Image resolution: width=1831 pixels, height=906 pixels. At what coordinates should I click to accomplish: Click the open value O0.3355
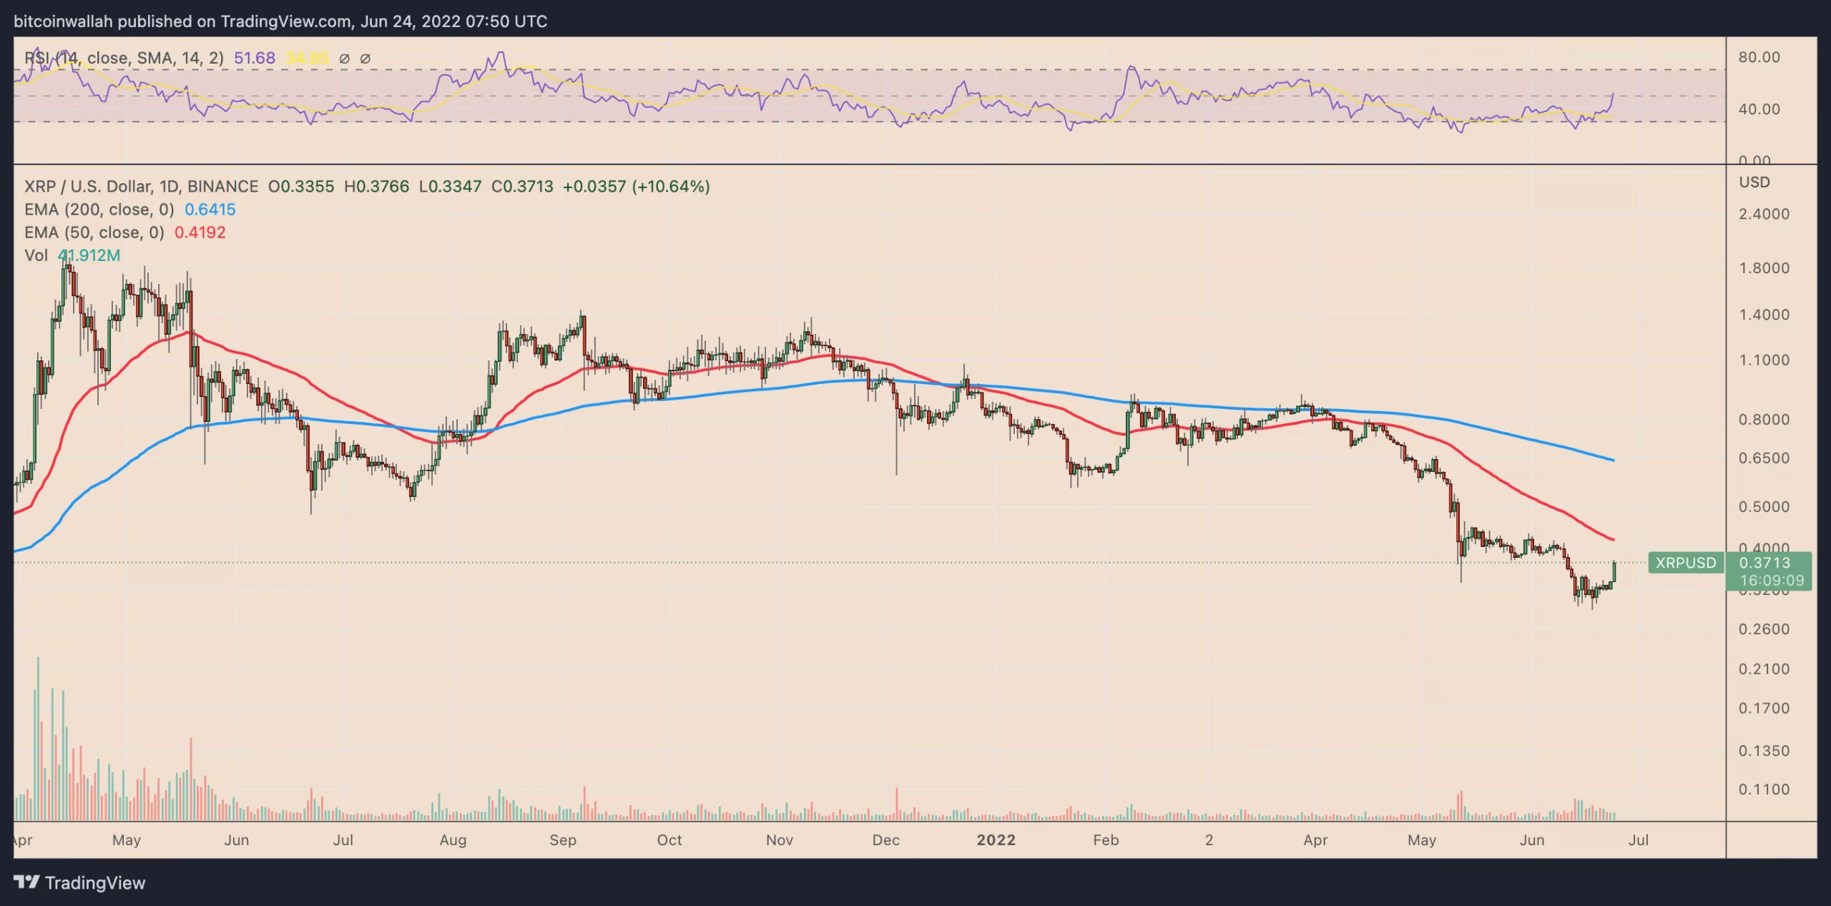tap(301, 187)
